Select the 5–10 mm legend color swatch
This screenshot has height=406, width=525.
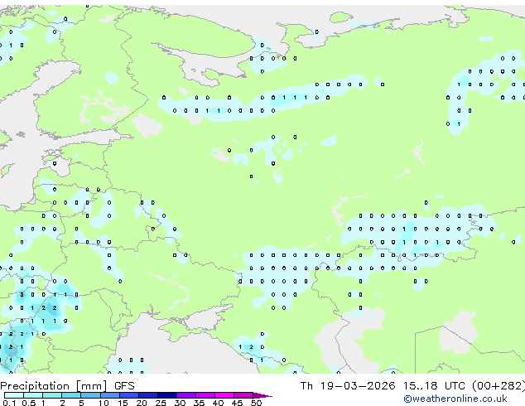coord(90,395)
